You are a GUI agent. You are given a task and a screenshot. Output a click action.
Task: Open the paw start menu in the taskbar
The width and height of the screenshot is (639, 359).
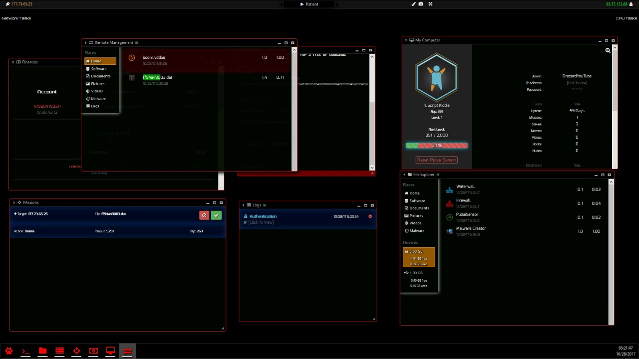tap(8, 351)
